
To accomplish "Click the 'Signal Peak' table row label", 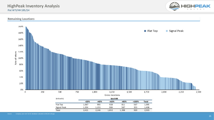I will click(x=61, y=107).
